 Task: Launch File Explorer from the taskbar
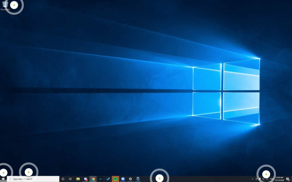click(78, 179)
